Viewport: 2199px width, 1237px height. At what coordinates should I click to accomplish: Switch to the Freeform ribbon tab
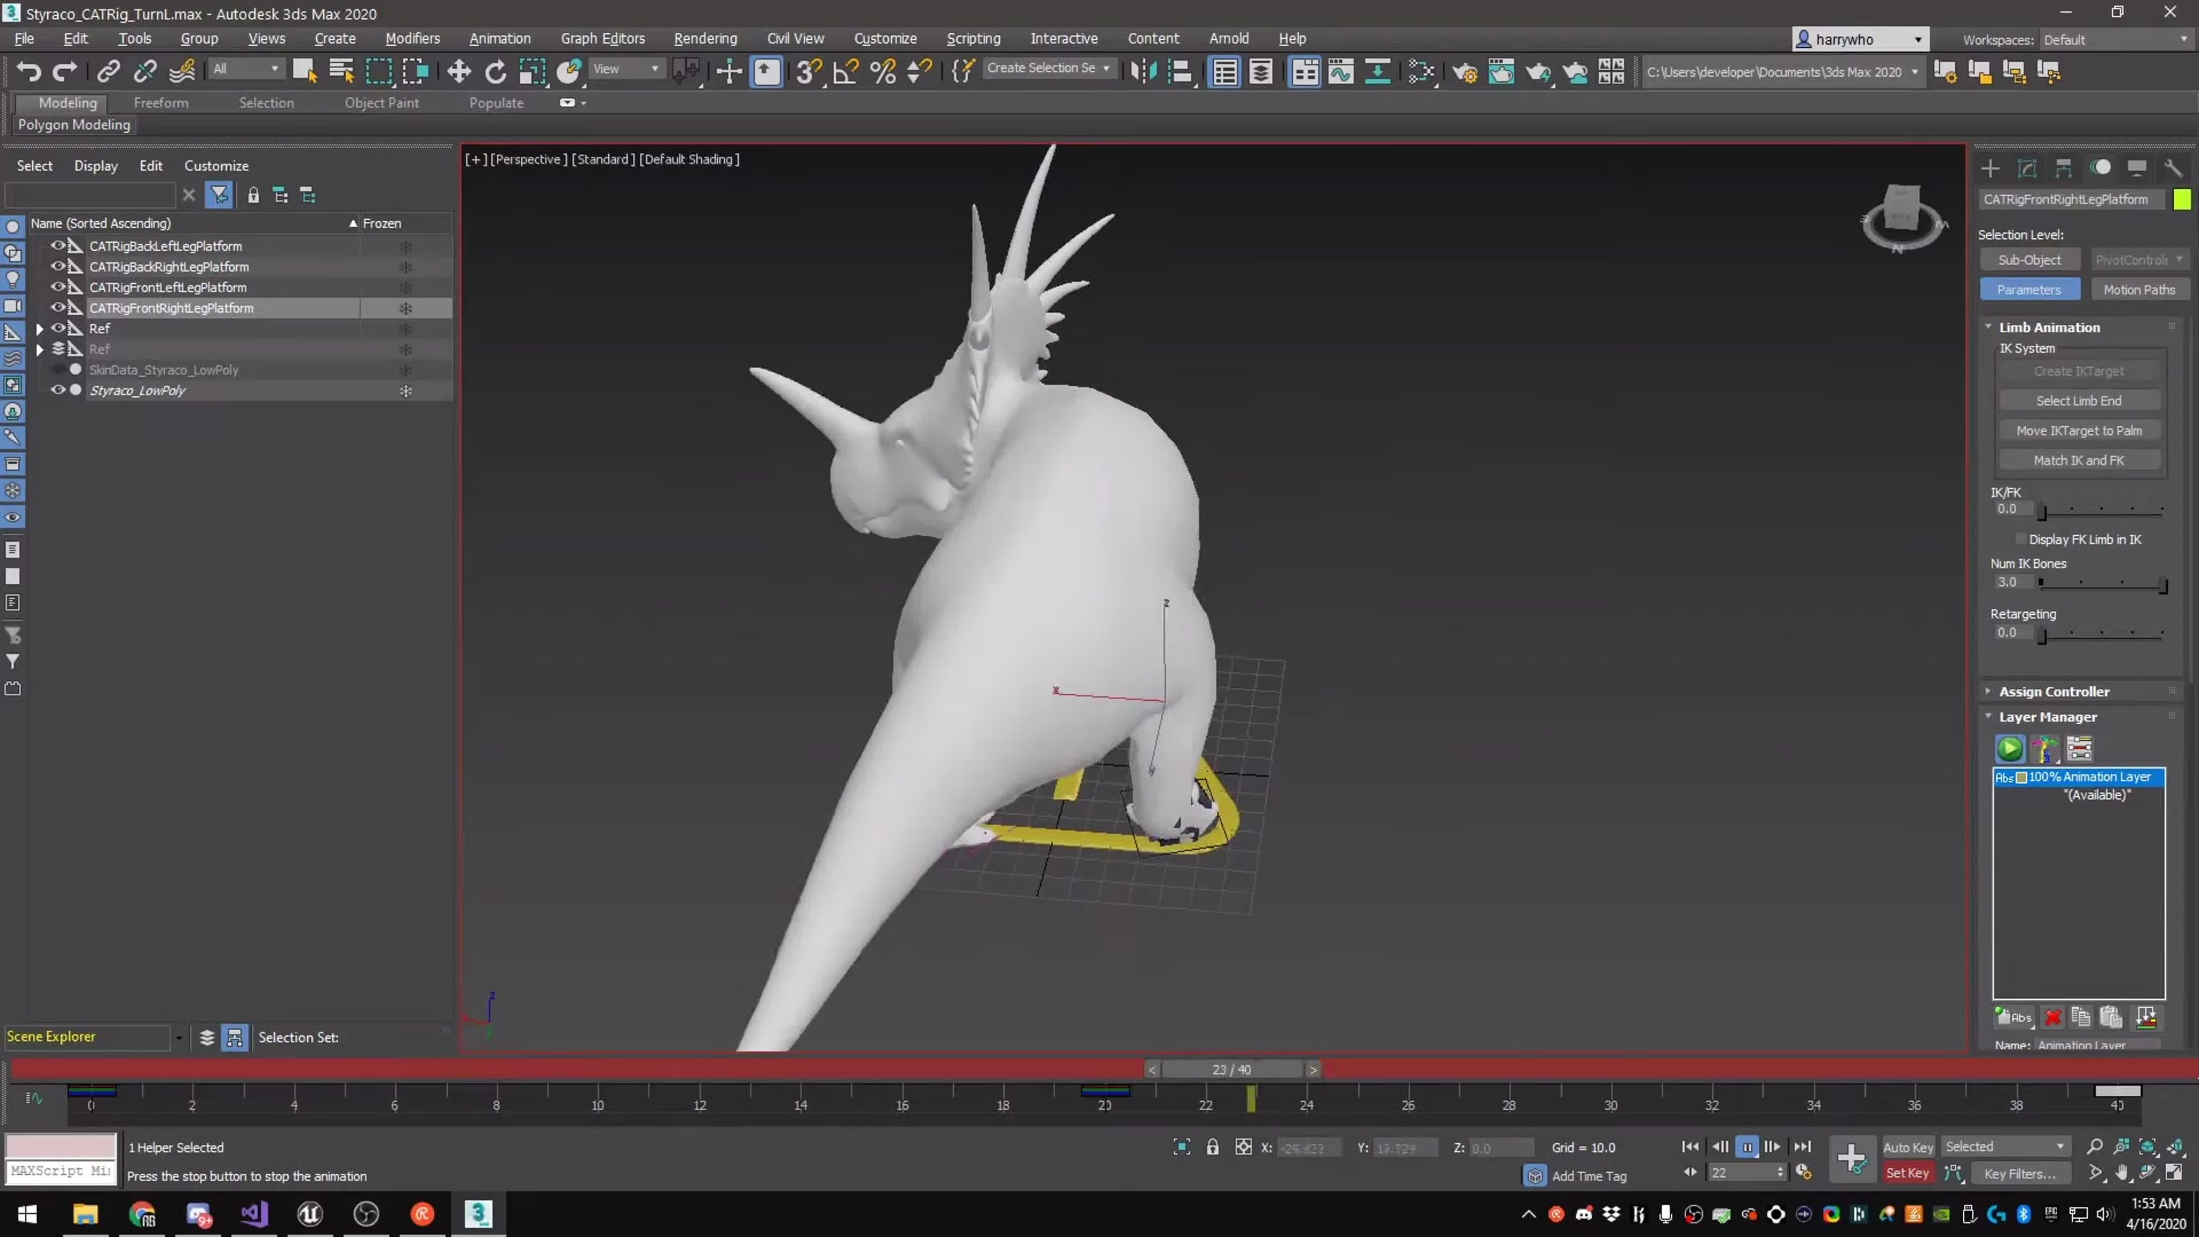tap(161, 103)
